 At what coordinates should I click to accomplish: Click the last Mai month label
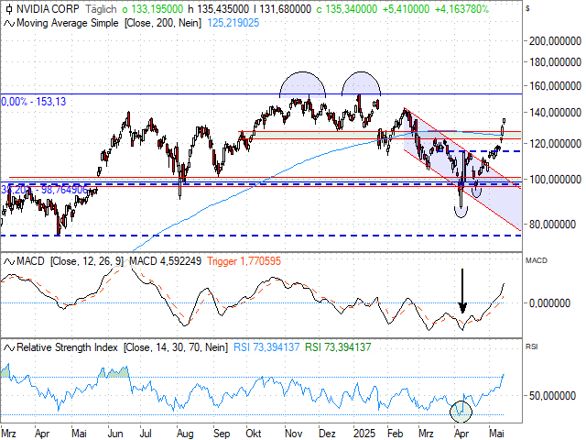click(496, 434)
